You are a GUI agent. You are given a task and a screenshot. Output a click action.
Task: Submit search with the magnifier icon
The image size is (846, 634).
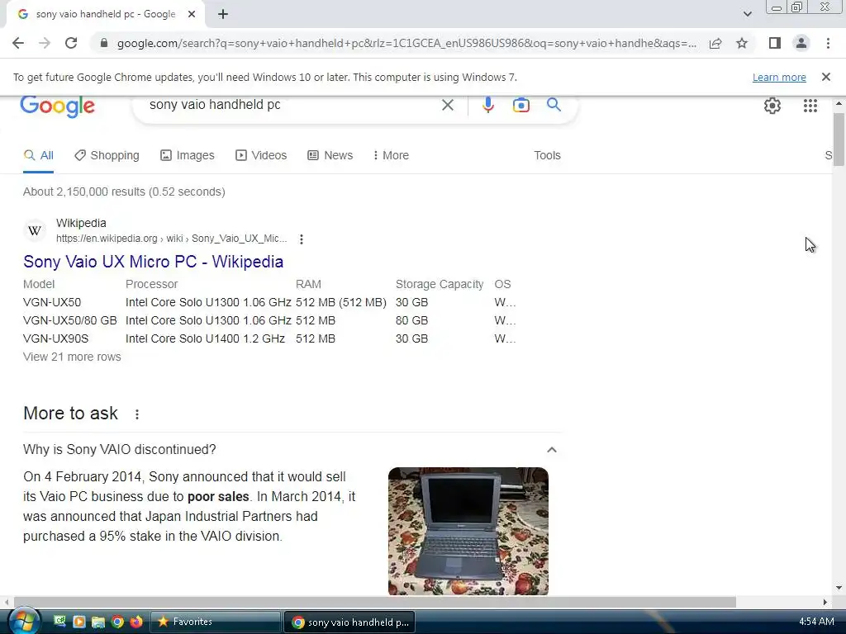click(x=554, y=105)
